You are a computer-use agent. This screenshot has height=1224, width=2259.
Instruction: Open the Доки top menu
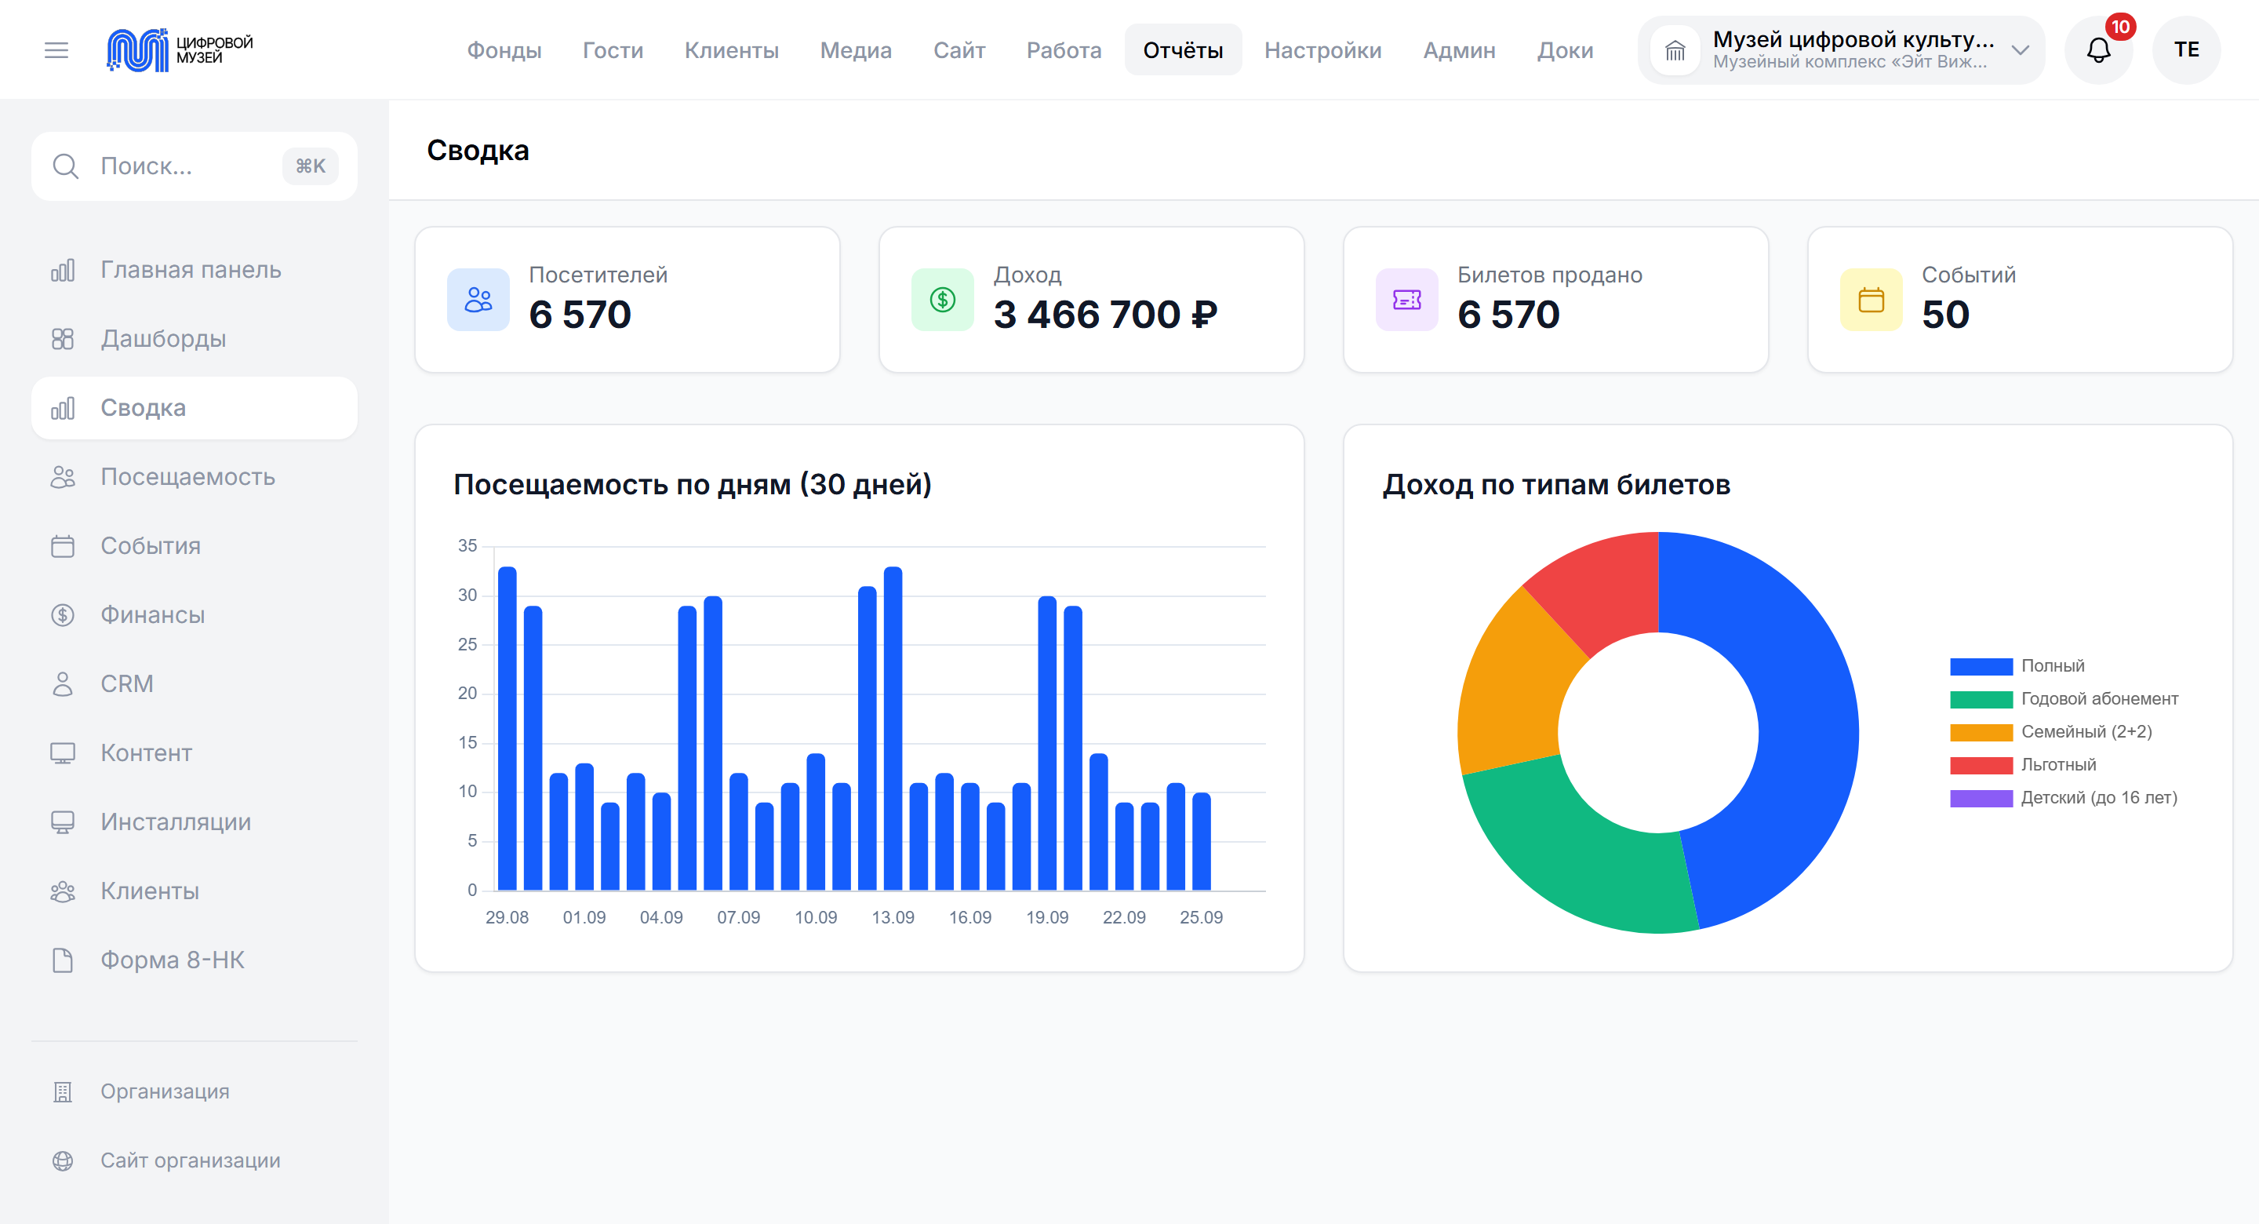pos(1565,50)
